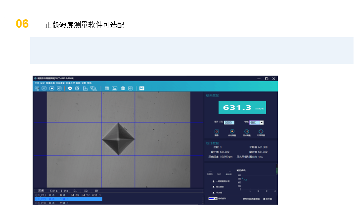Click the 平均值 631.300 statistic
The width and height of the screenshot is (357, 222).
[258, 147]
